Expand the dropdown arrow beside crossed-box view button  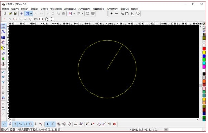[31, 14]
